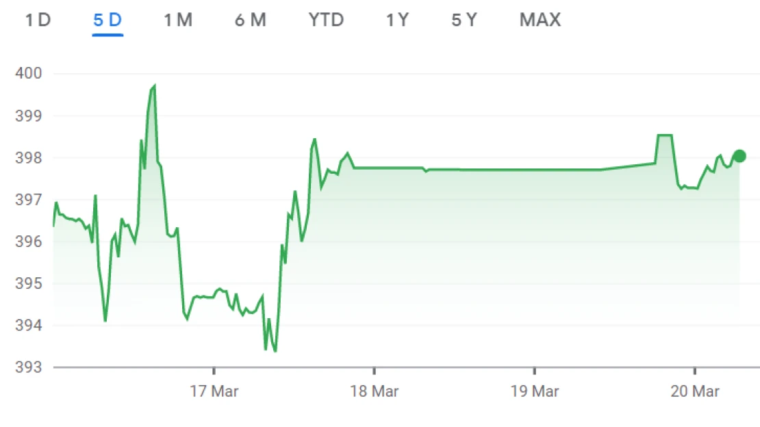Click the 393 y-axis label
The height and width of the screenshot is (427, 760).
click(29, 367)
